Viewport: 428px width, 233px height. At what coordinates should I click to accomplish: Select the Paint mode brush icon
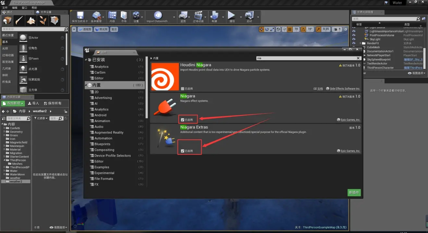coord(19,20)
